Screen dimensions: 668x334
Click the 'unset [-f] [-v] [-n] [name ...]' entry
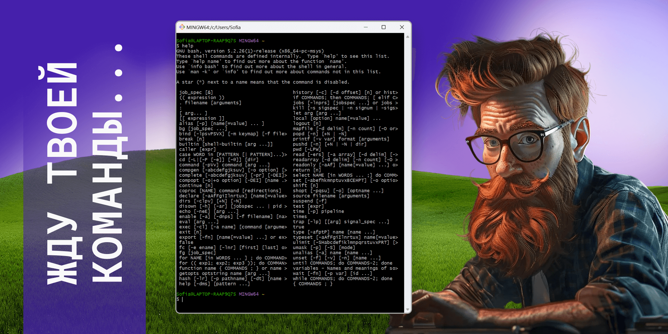pos(337,258)
